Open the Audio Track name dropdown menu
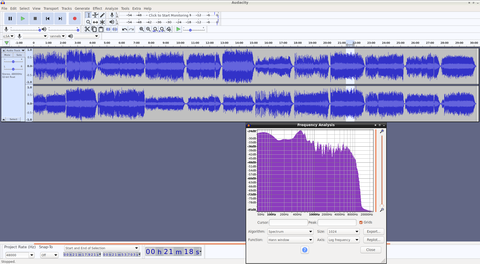 click(x=15, y=51)
